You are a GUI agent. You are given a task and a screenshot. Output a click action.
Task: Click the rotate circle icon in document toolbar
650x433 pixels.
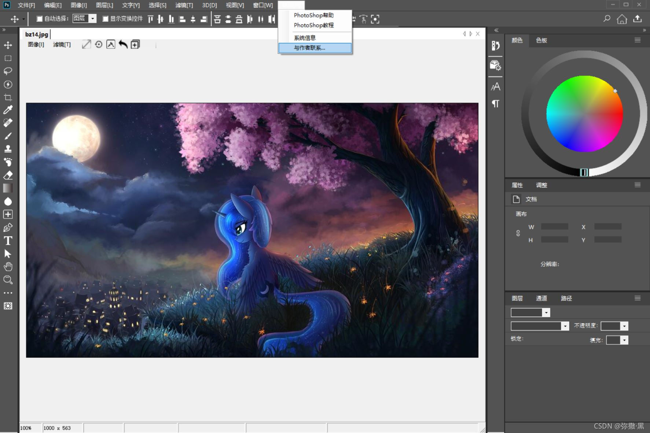(99, 45)
